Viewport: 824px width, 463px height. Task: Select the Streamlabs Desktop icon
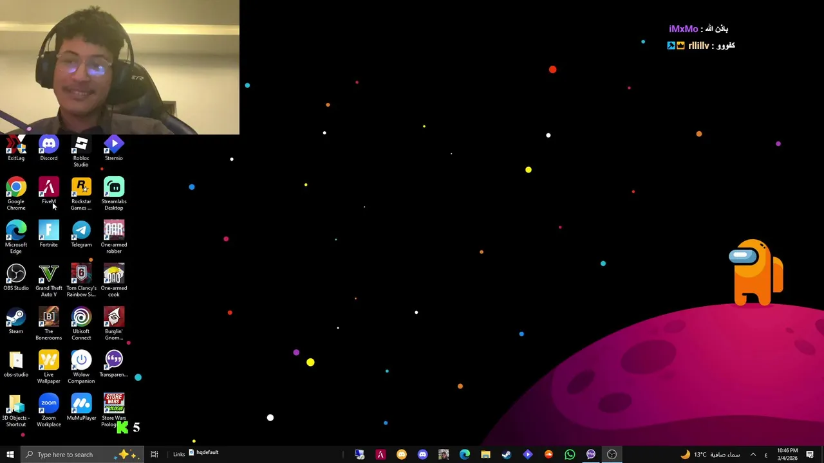114,194
